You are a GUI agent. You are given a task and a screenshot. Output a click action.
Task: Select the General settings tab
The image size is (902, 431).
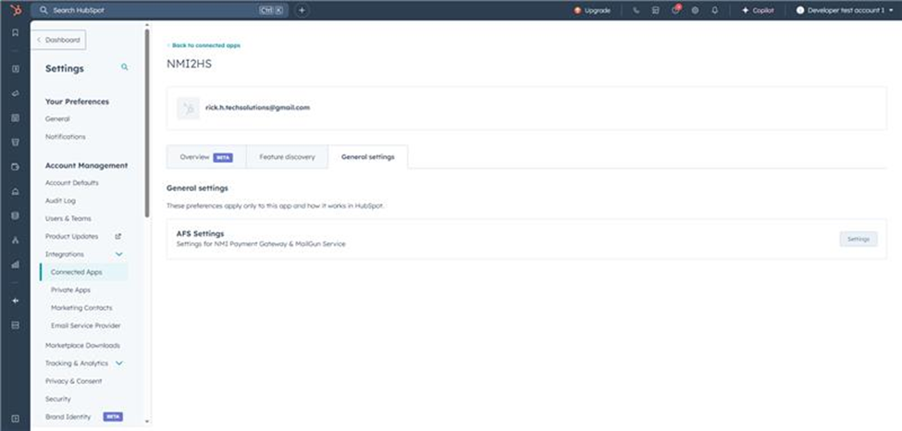click(x=367, y=157)
